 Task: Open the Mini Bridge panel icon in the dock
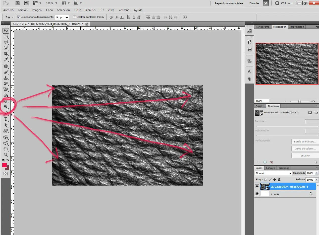pos(249,31)
